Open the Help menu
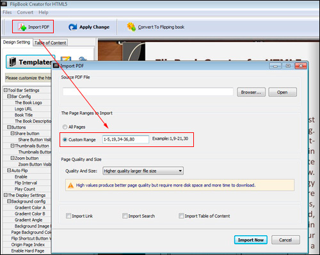The image size is (320, 255). click(44, 12)
